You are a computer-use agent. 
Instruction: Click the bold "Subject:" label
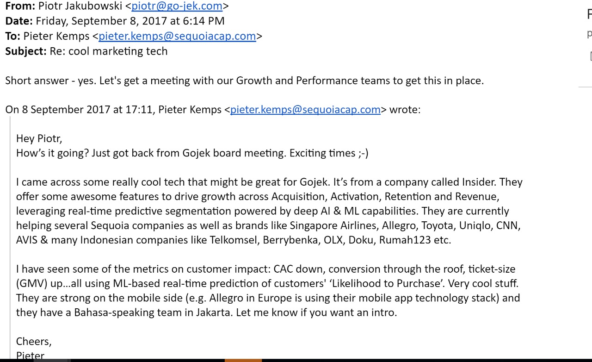click(x=26, y=51)
